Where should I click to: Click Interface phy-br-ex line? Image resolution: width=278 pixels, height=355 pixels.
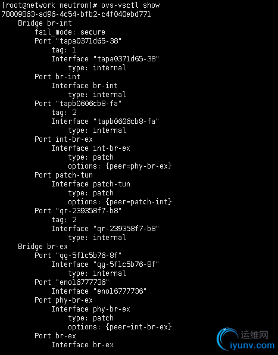pos(90,309)
